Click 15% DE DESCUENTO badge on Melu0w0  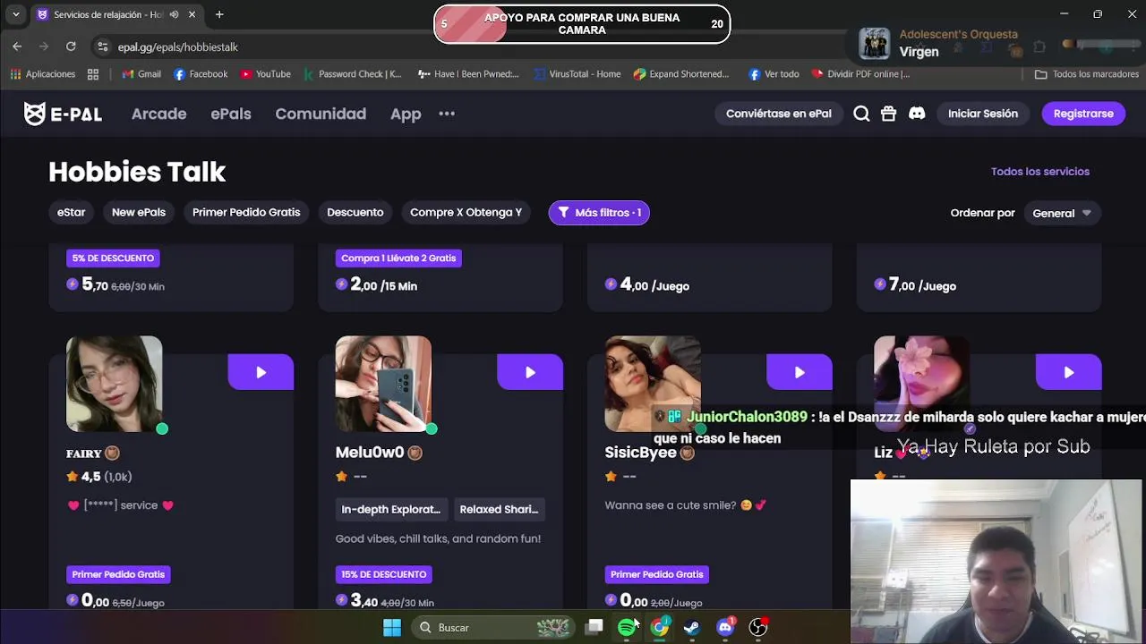coord(383,574)
